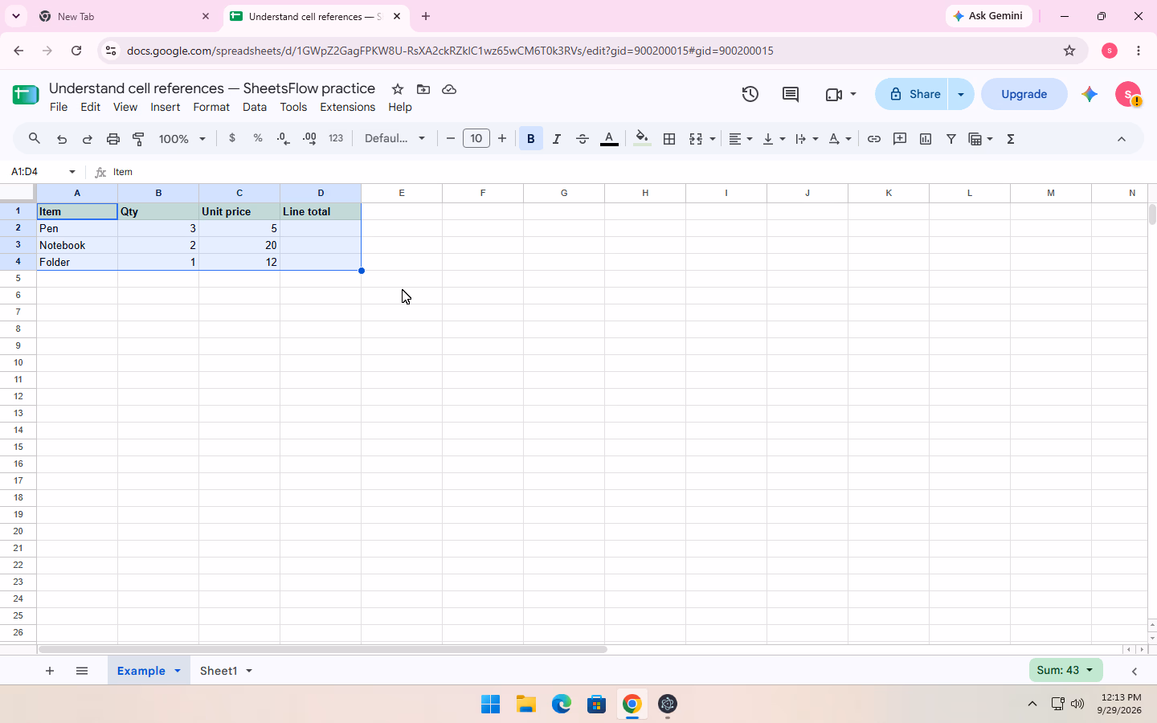Image resolution: width=1157 pixels, height=723 pixels.
Task: Format selection as currency
Action: (232, 138)
